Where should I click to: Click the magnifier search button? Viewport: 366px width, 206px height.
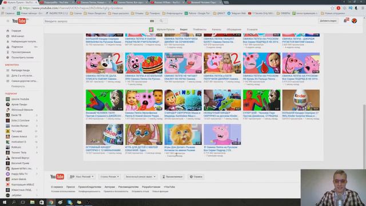coord(161,21)
